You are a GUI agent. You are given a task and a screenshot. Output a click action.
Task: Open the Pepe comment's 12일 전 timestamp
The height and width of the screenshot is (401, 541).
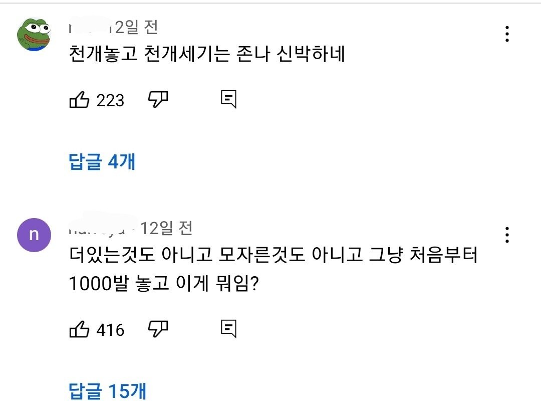136,27
